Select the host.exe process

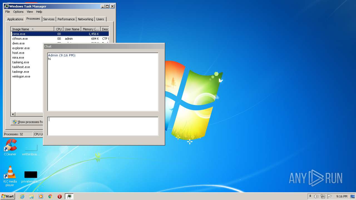click(x=18, y=53)
